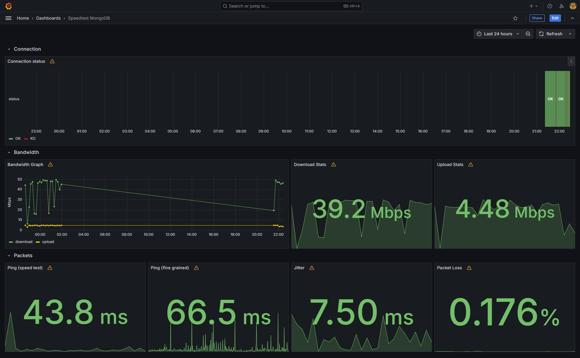Click the Grafana logo icon
This screenshot has width=580, height=358.
(x=8, y=6)
